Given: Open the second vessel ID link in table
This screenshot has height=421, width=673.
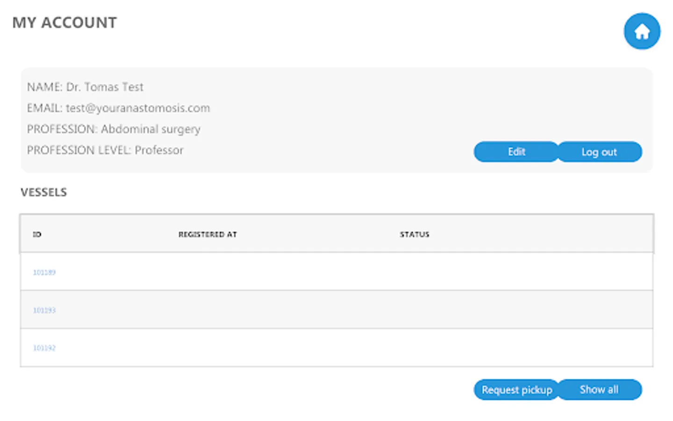Looking at the screenshot, I should tap(44, 310).
